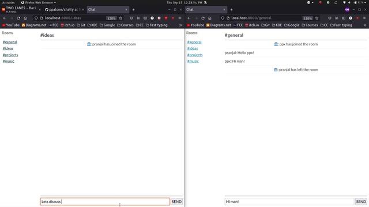Go to #ideas room in left window
Screen dimensions: 369x207
8,48
